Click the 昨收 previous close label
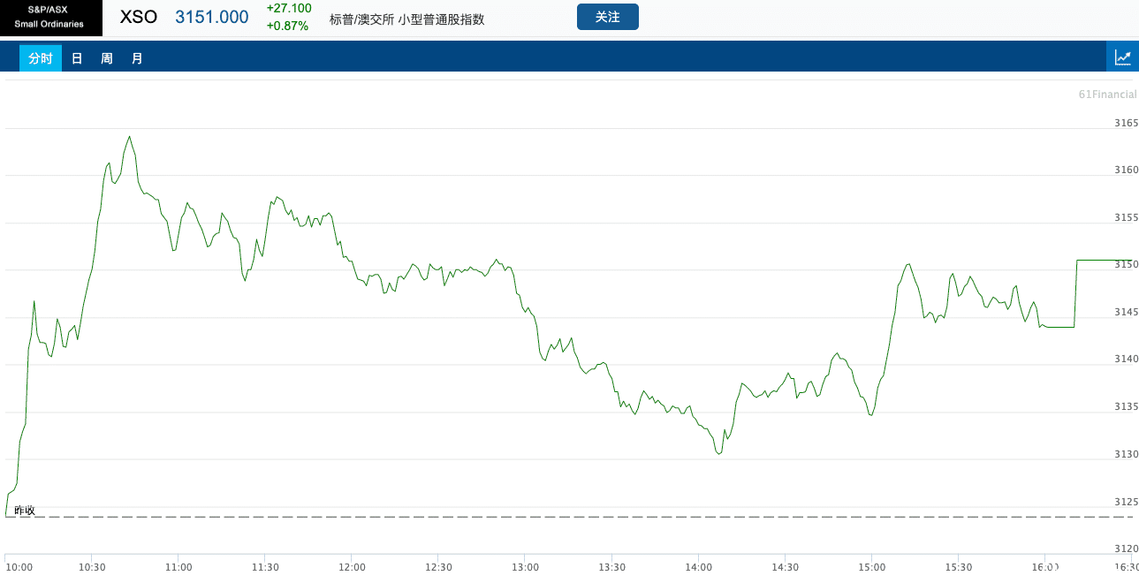1139x583 pixels. point(25,511)
